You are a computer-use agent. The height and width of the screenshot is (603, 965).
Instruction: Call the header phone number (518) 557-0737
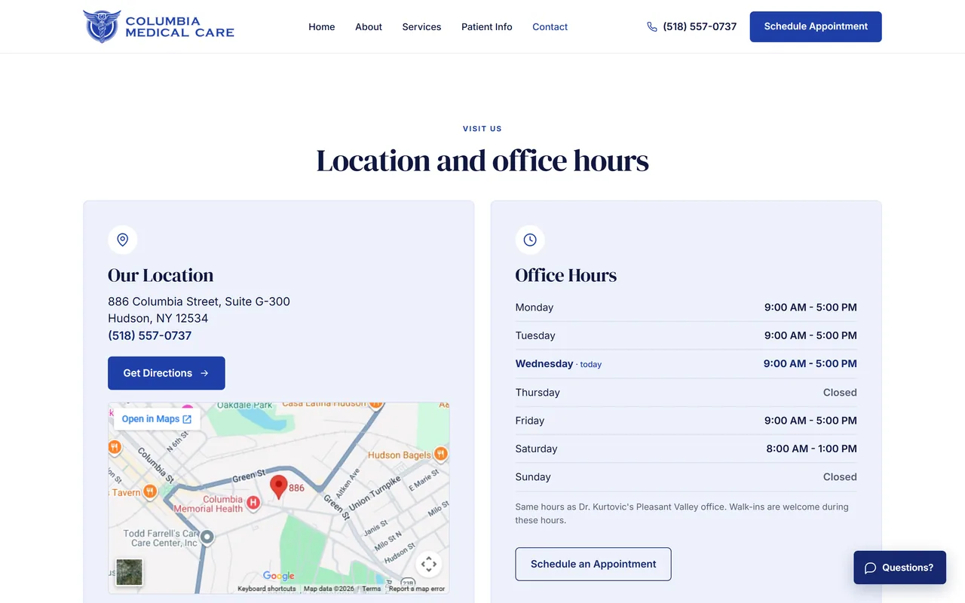point(700,26)
